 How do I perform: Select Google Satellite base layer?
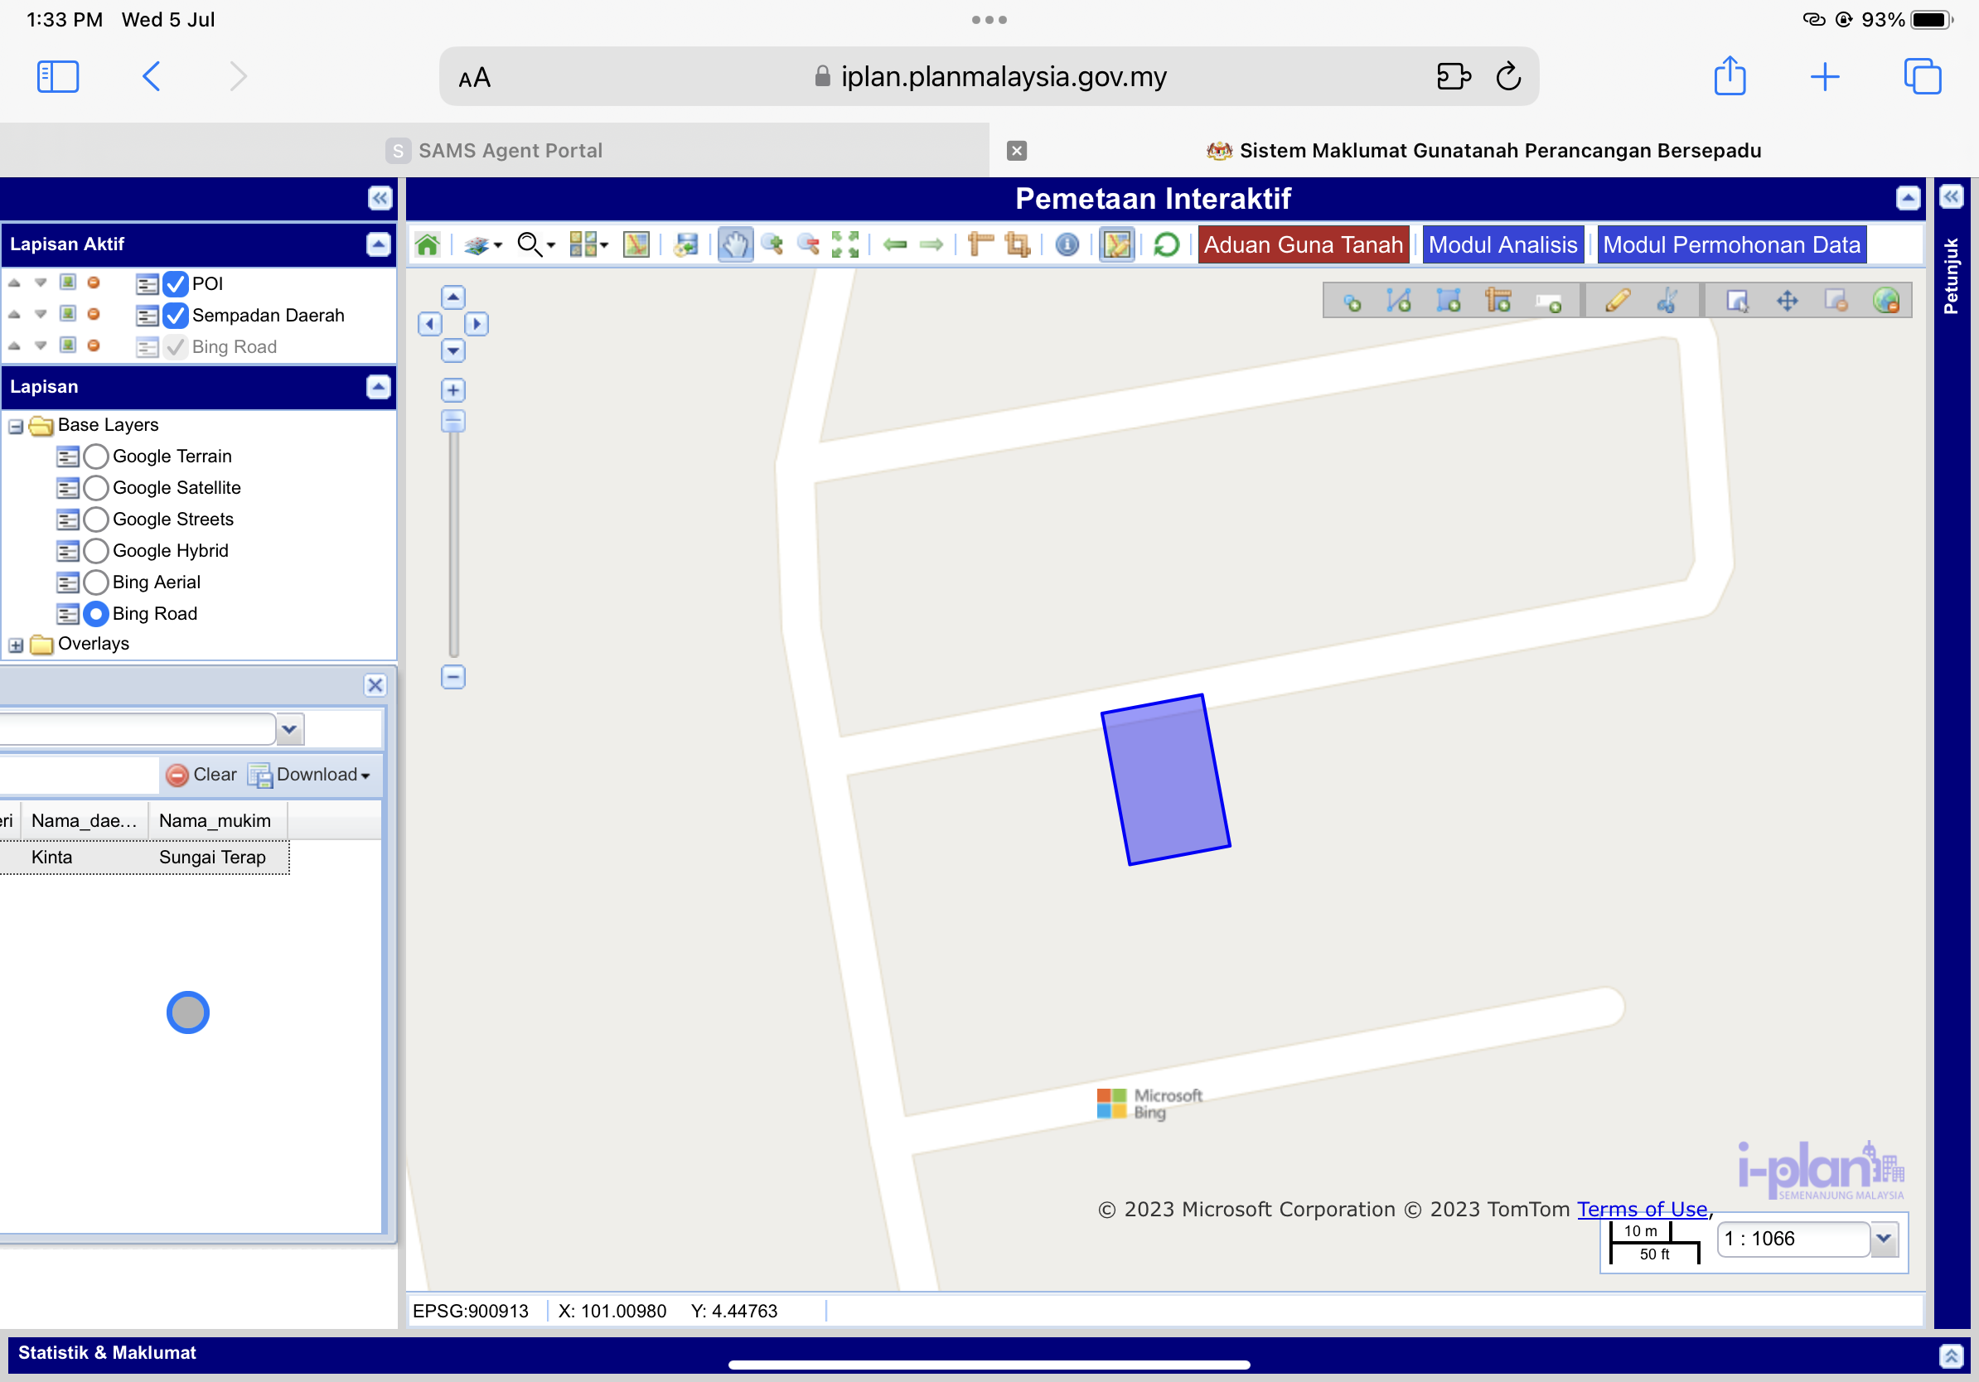pyautogui.click(x=95, y=488)
